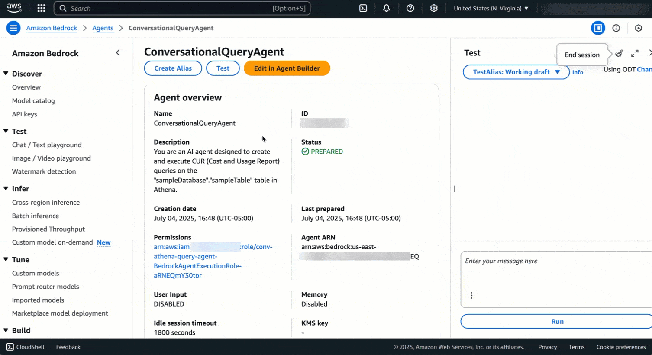
Task: Collapse the Tune section
Action: [6, 260]
